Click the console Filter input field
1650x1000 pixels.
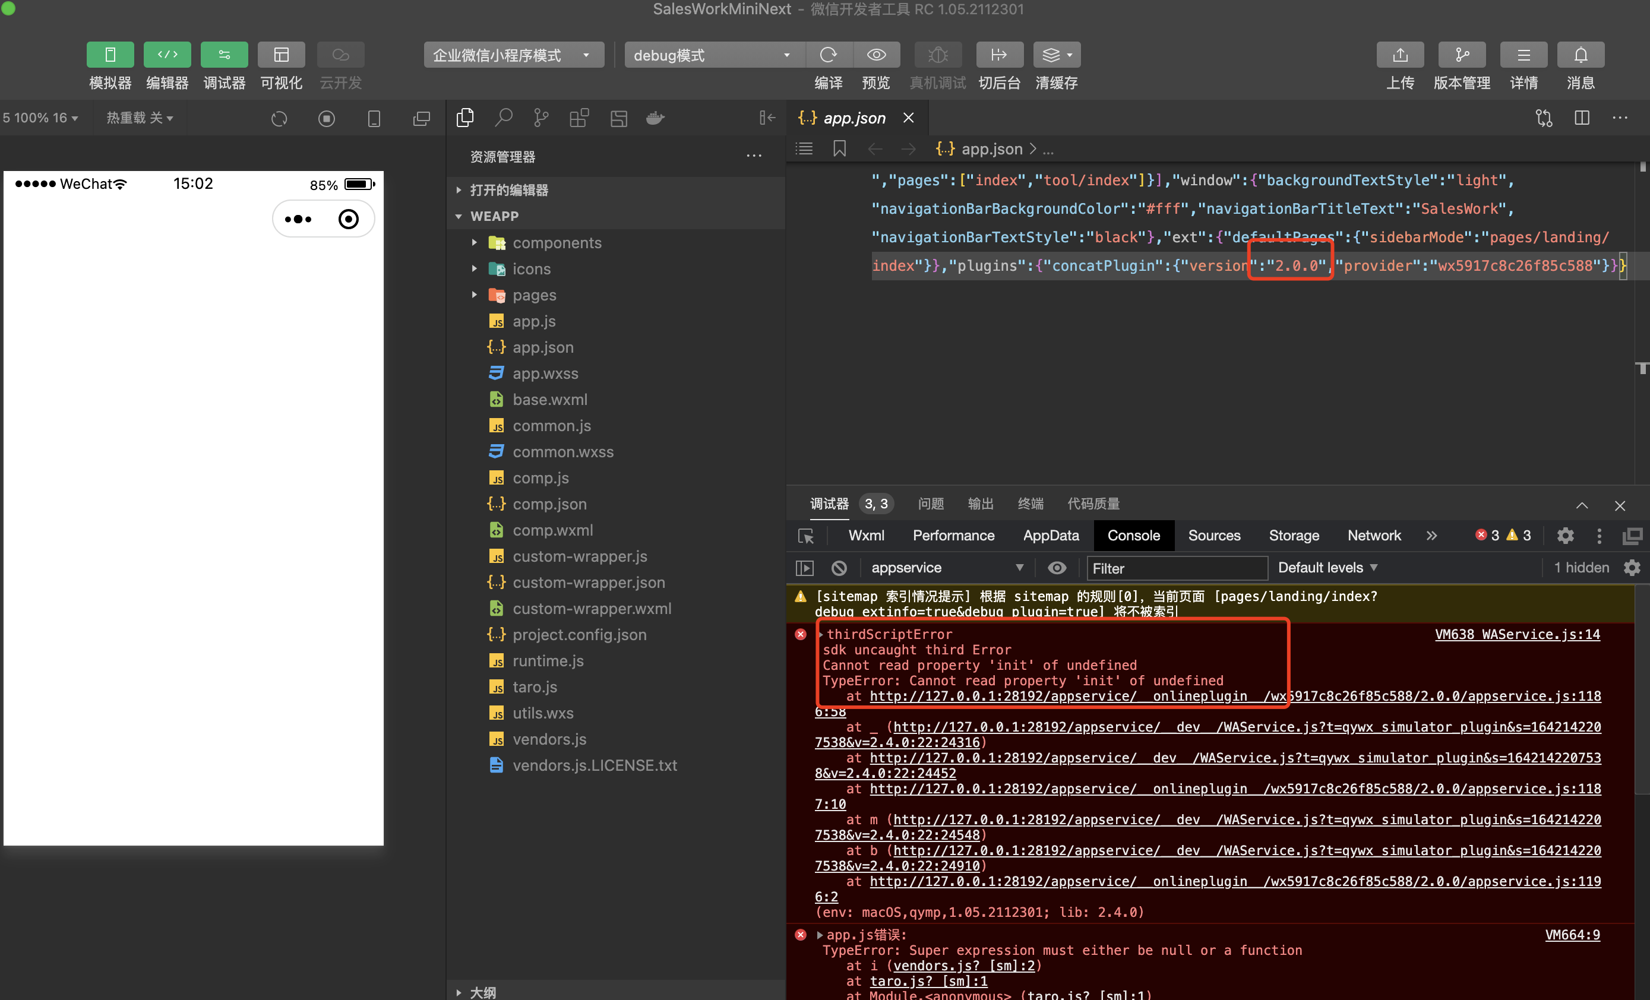pos(1177,568)
